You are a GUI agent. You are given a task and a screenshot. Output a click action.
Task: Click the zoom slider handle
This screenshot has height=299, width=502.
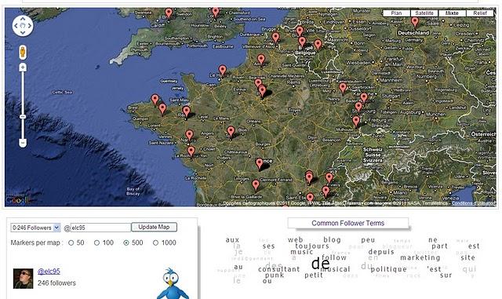coord(23,117)
